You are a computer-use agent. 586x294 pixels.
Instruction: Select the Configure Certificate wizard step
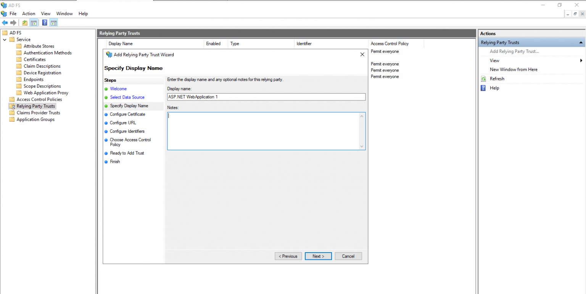[127, 114]
